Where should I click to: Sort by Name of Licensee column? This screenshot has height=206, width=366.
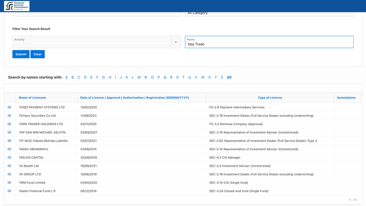(32, 98)
